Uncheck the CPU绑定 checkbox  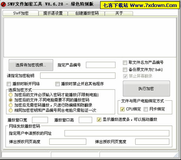122,109
